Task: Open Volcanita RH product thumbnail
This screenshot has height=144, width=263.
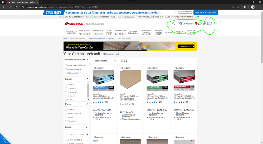Action: pyautogui.click(x=157, y=80)
